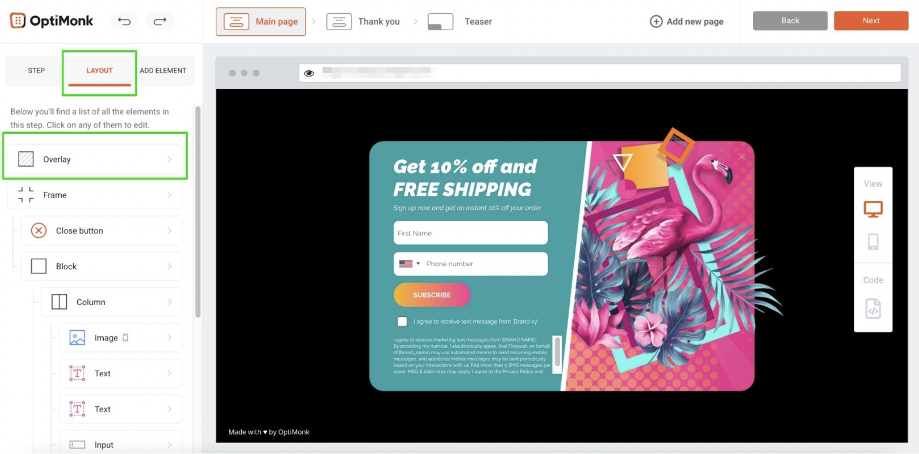919x454 pixels.
Task: Click Add new page
Action: click(686, 22)
